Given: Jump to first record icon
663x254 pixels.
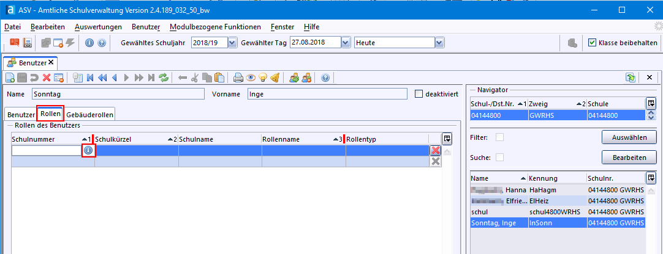Looking at the screenshot, I should pyautogui.click(x=90, y=78).
